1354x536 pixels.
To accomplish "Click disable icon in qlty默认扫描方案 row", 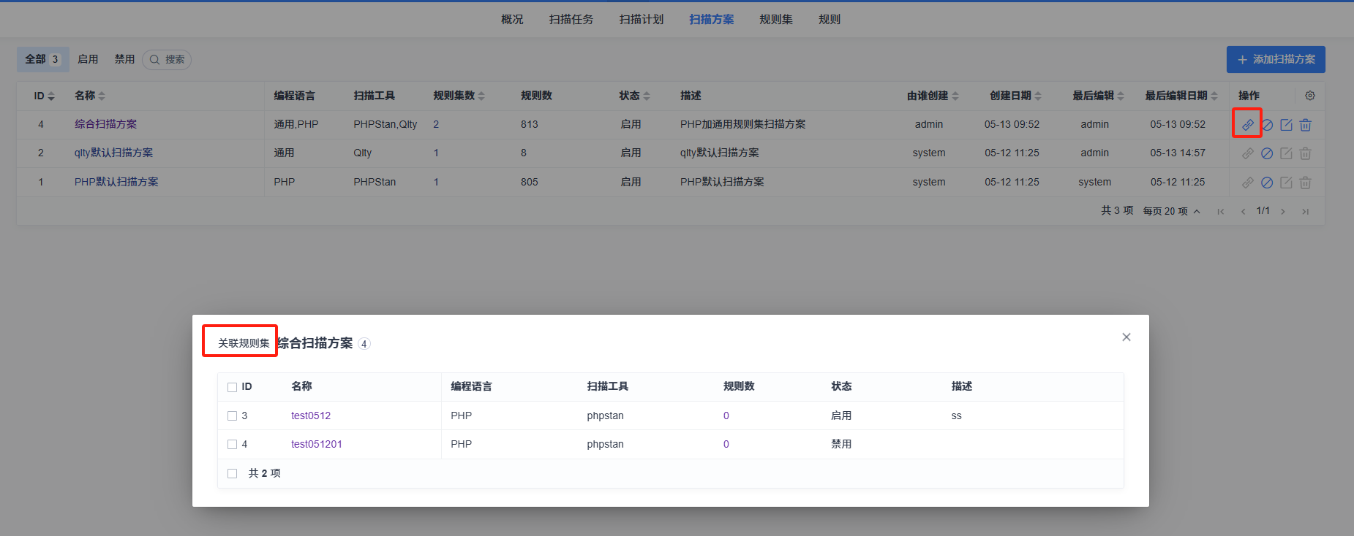I will pyautogui.click(x=1267, y=153).
